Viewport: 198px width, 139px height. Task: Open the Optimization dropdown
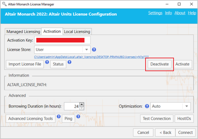(186, 106)
